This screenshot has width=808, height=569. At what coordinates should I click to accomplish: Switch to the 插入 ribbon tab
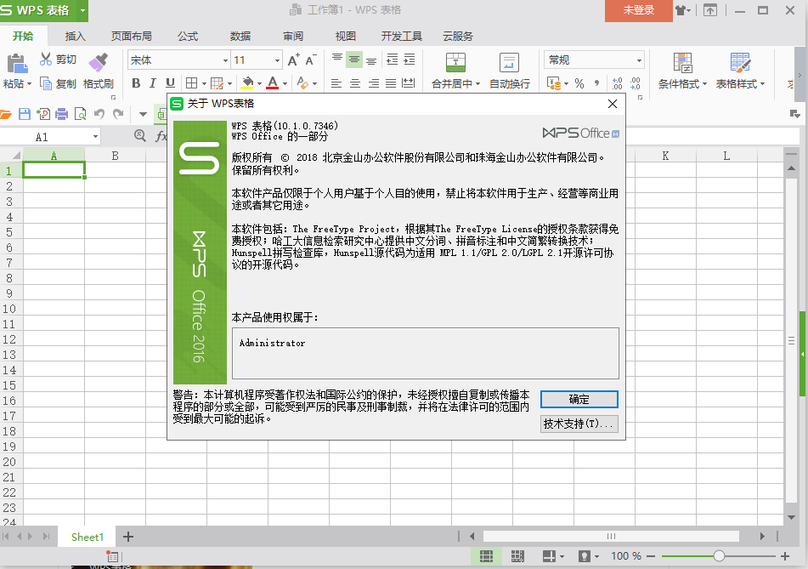coord(76,36)
